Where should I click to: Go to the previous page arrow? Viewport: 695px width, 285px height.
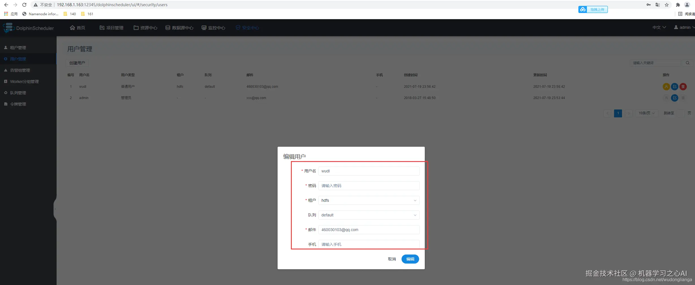coord(607,113)
